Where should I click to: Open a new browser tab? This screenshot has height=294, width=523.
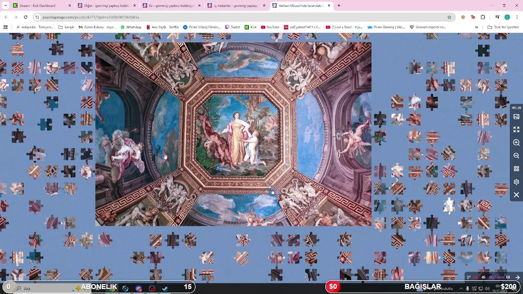(339, 6)
